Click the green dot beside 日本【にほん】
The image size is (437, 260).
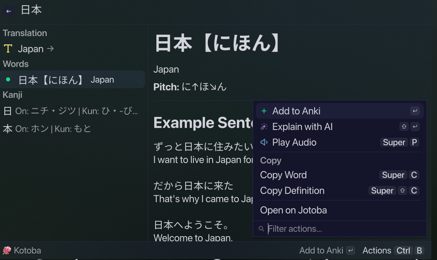coord(8,80)
